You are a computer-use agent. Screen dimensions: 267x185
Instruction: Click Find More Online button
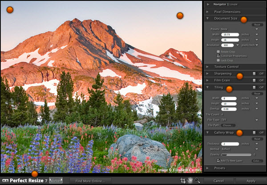click(90, 181)
